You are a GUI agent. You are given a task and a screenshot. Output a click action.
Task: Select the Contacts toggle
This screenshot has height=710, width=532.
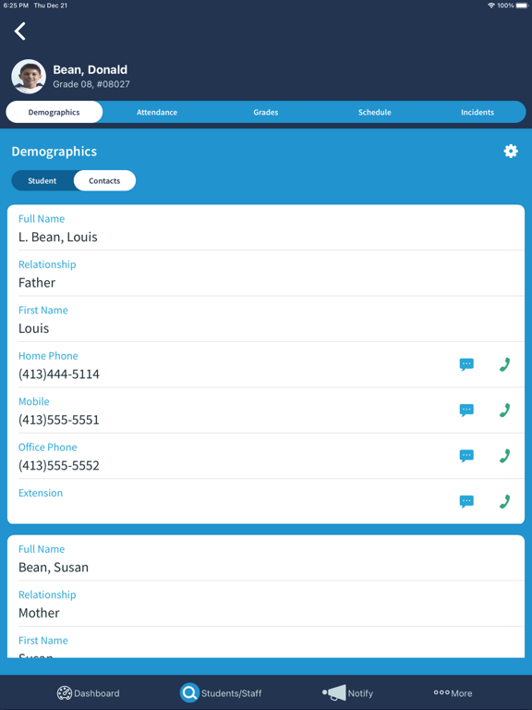pyautogui.click(x=104, y=180)
